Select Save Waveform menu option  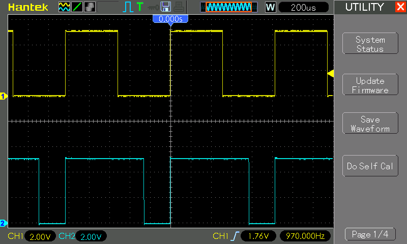[x=370, y=124]
